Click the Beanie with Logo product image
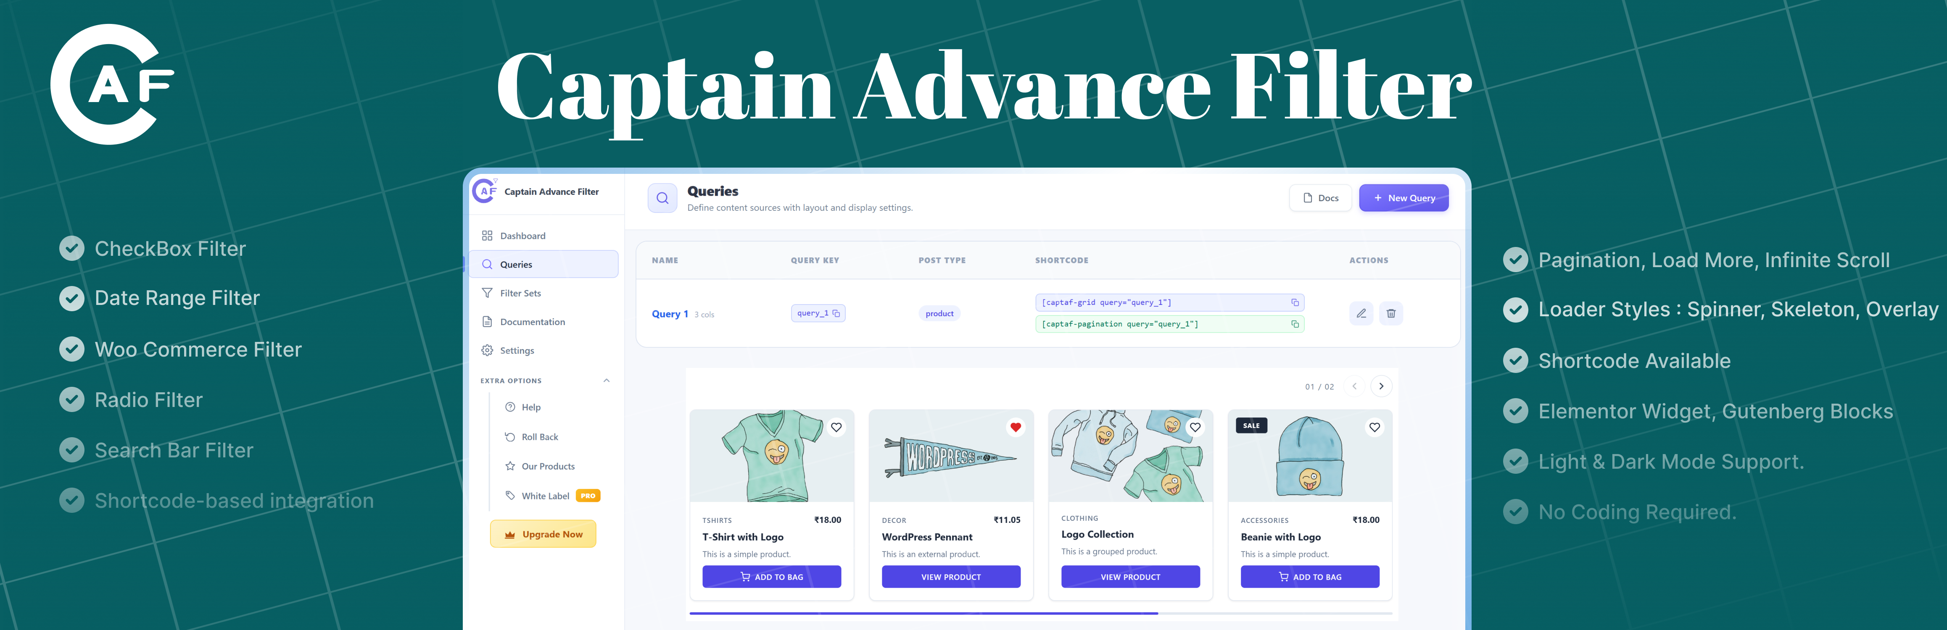The image size is (1947, 630). (x=1310, y=456)
